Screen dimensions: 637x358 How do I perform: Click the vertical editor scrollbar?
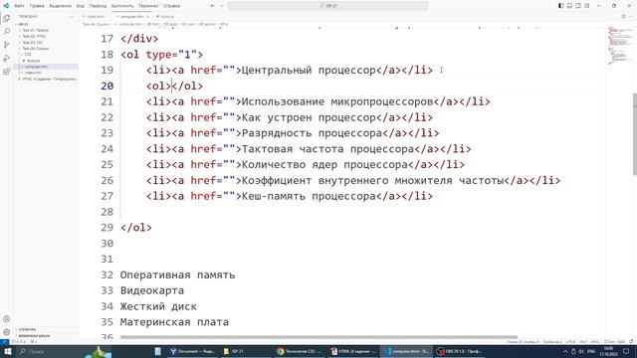634,134
